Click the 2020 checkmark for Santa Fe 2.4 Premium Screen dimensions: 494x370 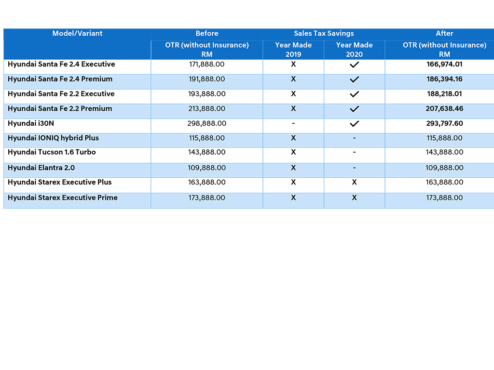tap(354, 79)
